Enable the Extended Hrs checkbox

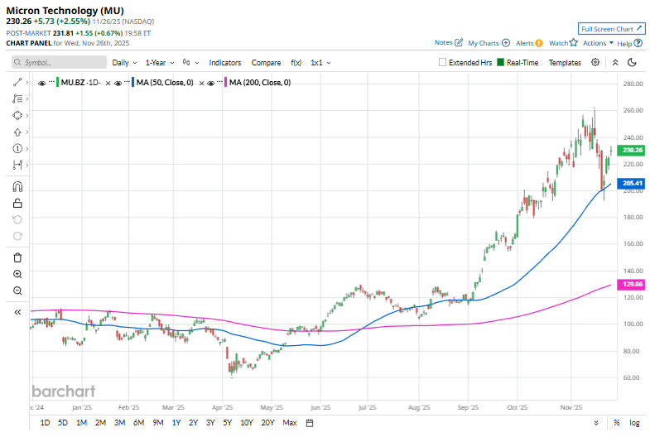click(x=443, y=62)
